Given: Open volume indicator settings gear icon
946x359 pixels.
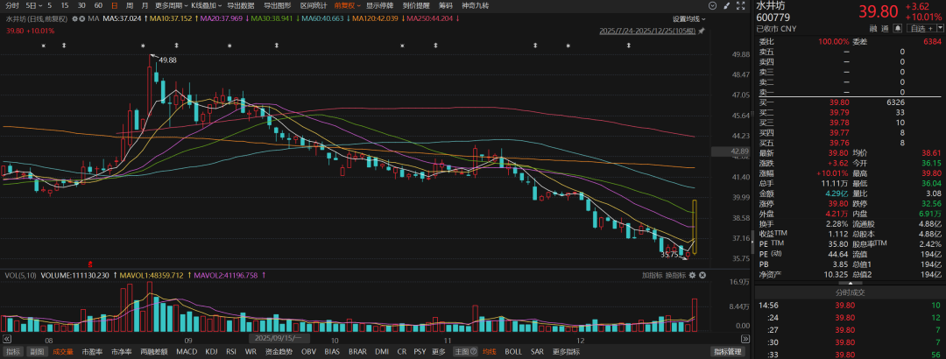Looking at the screenshot, I should tap(690, 275).
